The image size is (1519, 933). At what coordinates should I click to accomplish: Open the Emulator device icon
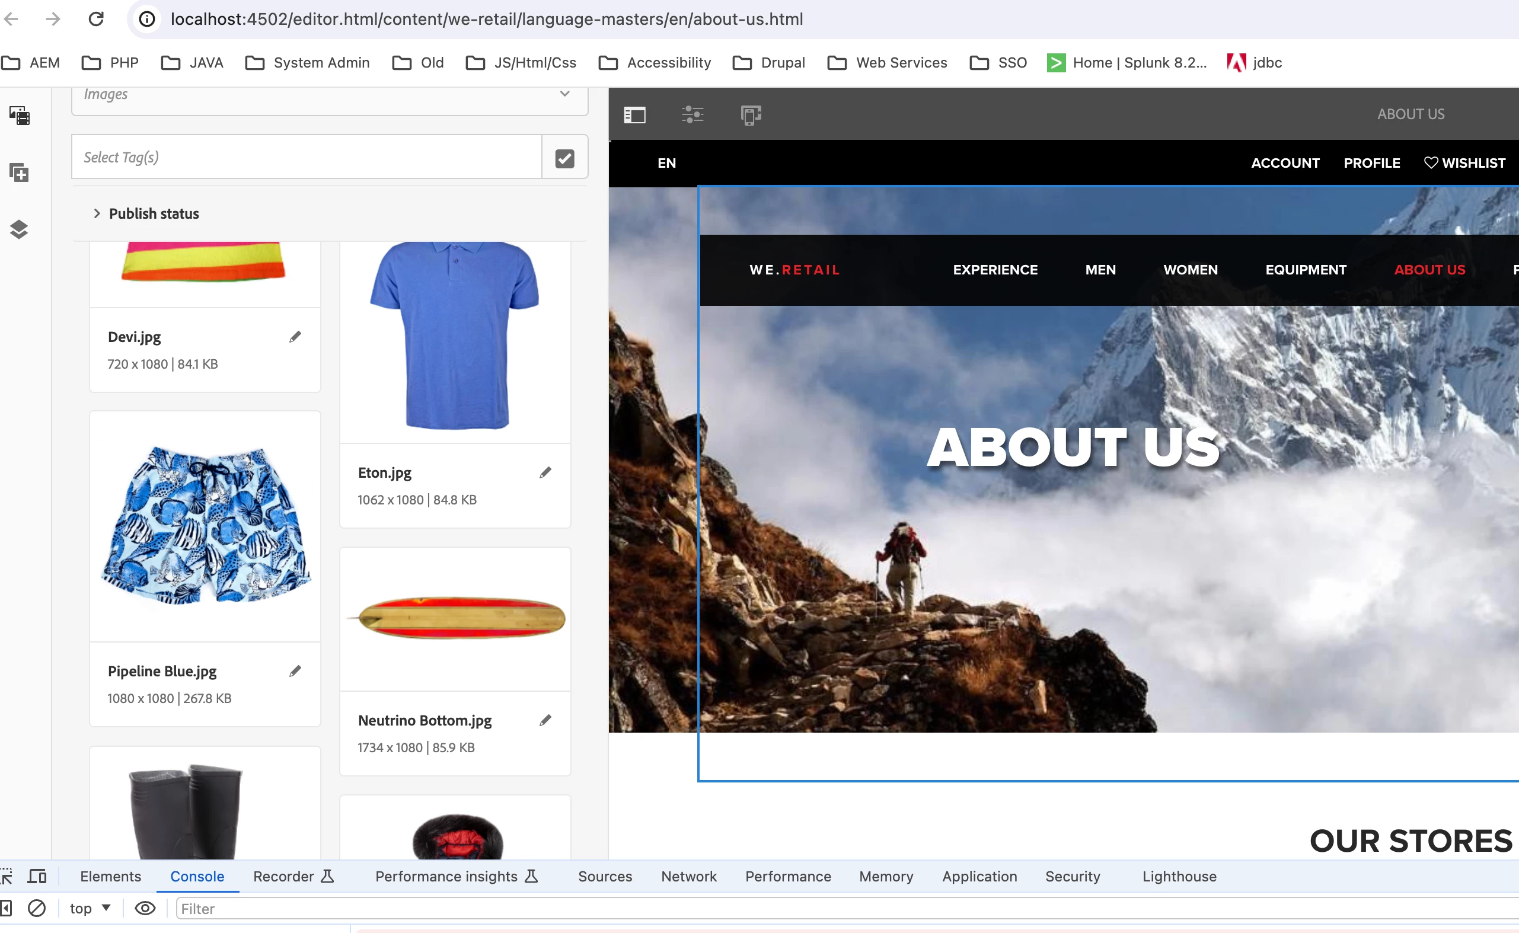point(751,115)
